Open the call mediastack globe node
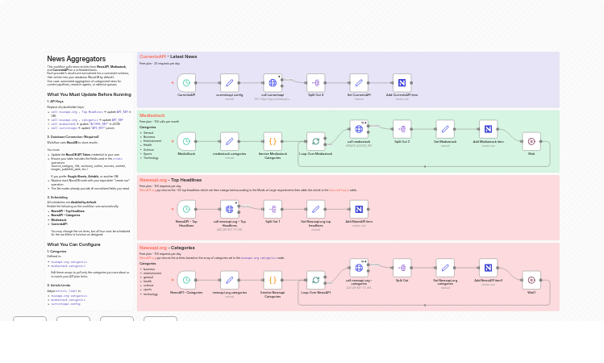The height and width of the screenshot is (363, 604). [359, 129]
